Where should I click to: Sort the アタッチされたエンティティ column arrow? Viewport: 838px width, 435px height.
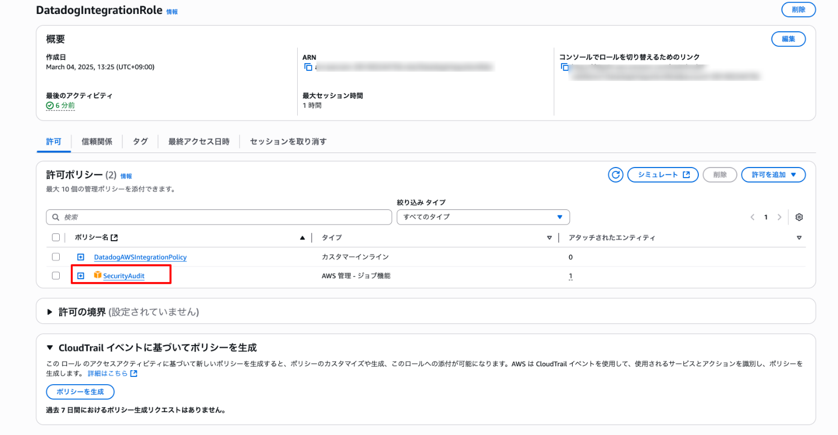point(799,238)
